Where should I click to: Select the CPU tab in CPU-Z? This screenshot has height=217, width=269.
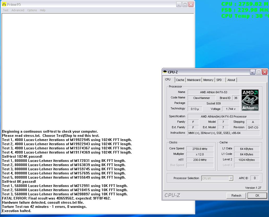[x=168, y=80]
